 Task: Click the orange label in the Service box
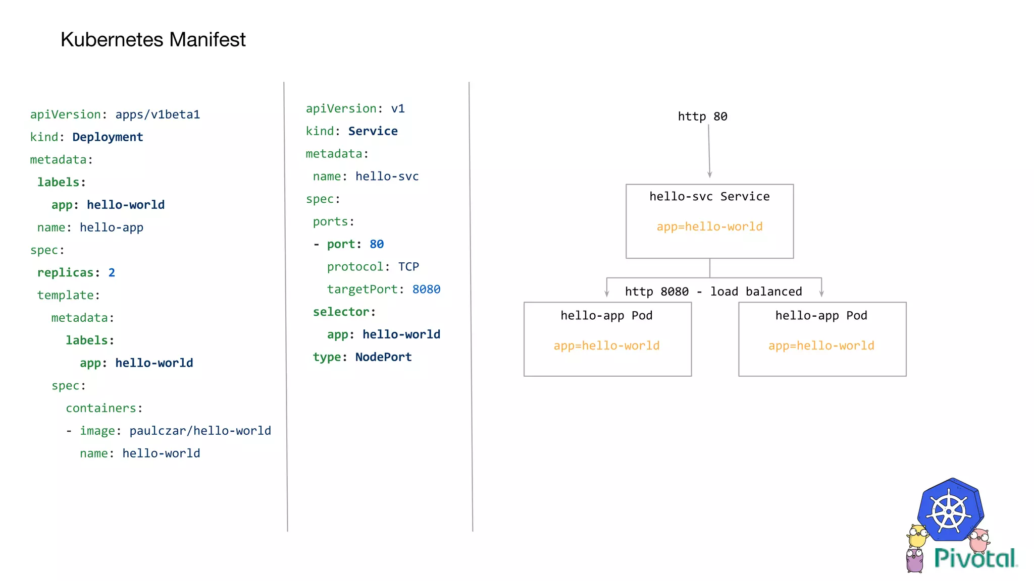click(709, 227)
